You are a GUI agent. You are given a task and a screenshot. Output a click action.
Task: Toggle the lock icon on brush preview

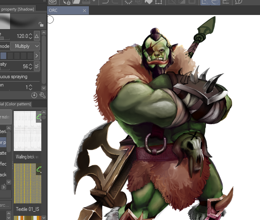[x=40, y=25]
